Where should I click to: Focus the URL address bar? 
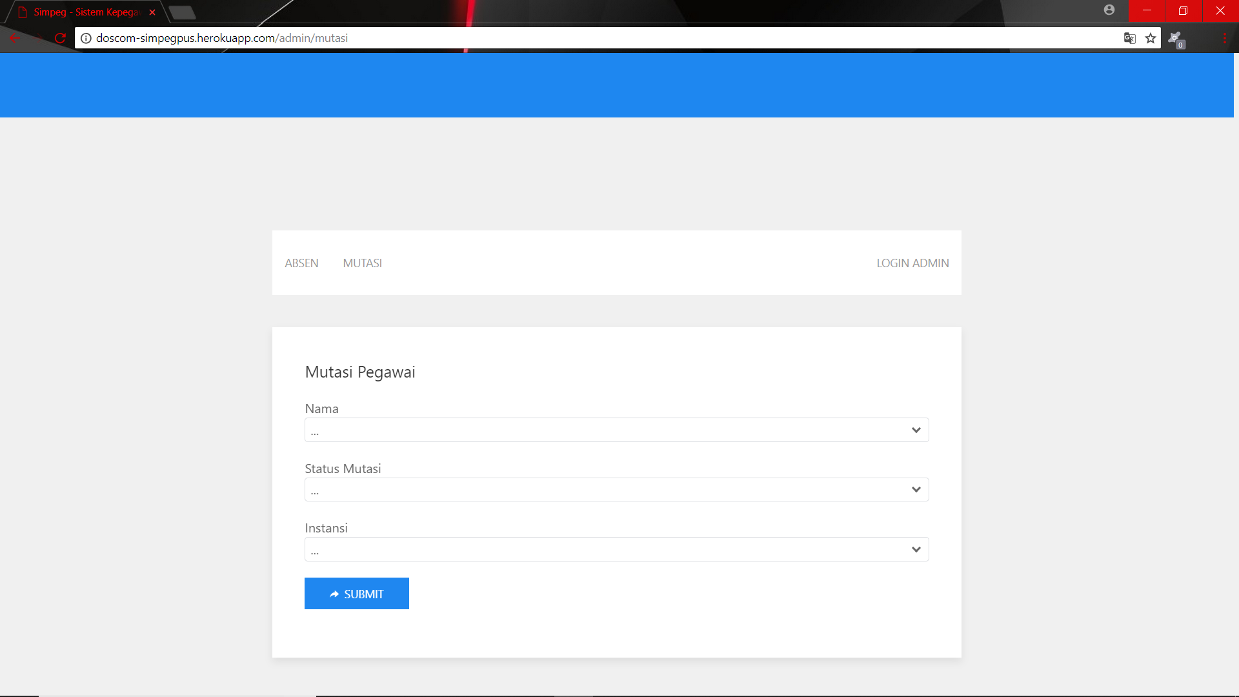pos(581,38)
